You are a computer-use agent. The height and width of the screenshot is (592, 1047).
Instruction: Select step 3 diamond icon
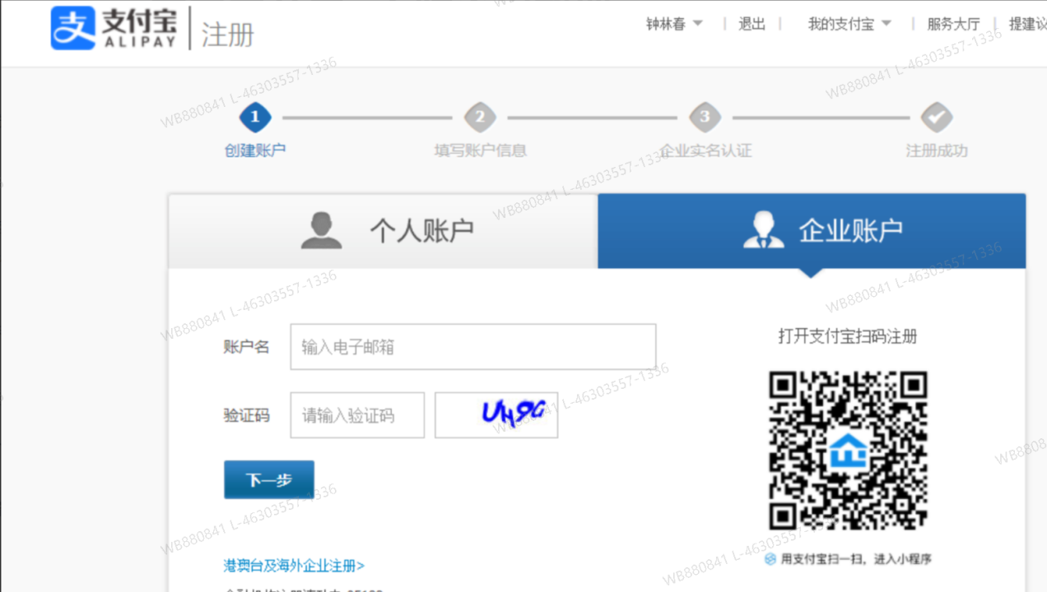tap(705, 118)
